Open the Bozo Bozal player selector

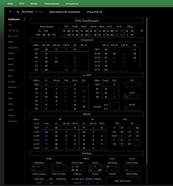pos(30,12)
